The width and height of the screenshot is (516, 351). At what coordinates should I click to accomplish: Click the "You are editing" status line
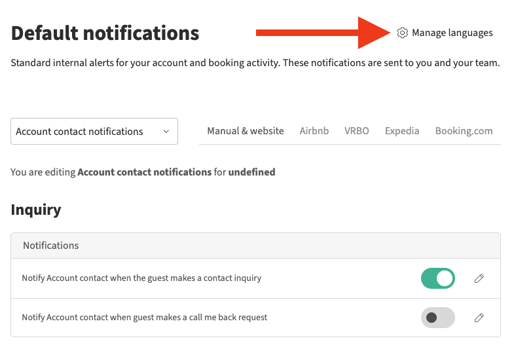coord(143,172)
